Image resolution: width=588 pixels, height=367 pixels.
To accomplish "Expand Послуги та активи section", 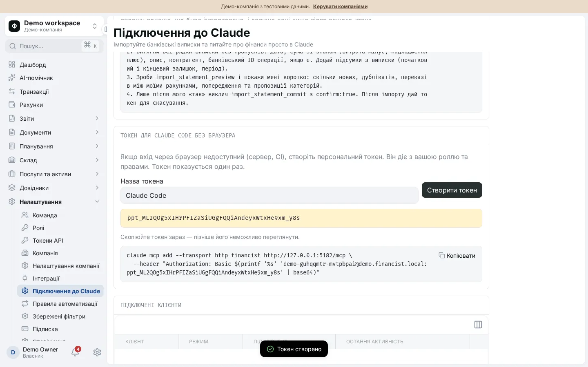I will pos(54,174).
